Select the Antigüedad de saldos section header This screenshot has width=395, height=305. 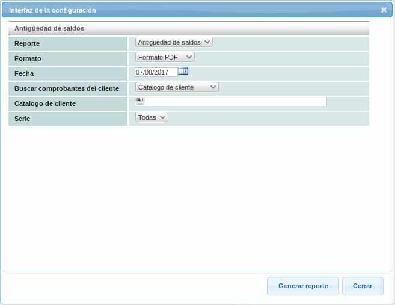(49, 28)
